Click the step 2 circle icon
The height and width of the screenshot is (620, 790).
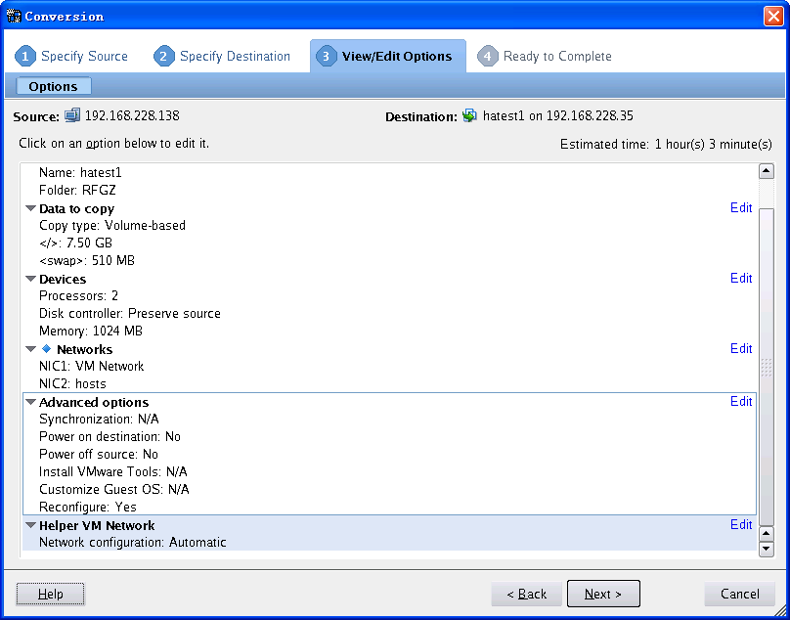(164, 57)
